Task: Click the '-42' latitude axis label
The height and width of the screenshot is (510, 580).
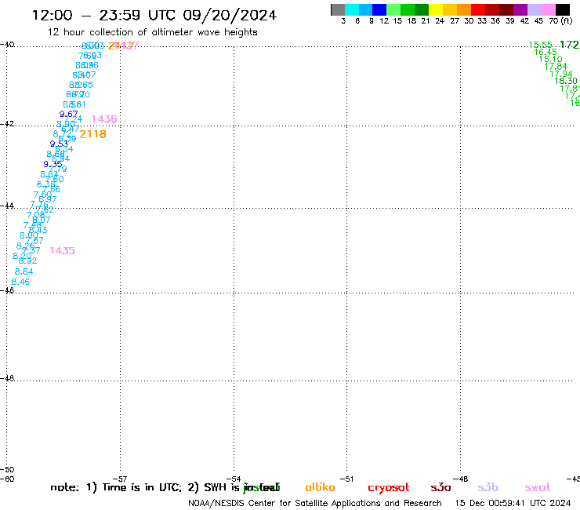Action: (x=7, y=123)
